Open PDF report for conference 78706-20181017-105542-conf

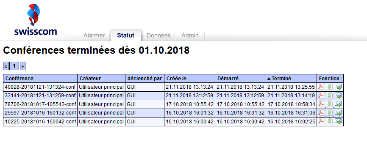click(x=322, y=104)
